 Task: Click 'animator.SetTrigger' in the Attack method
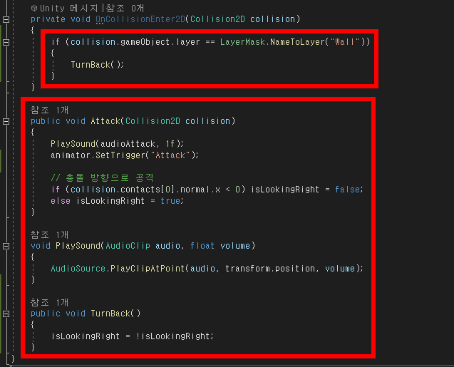(98, 155)
